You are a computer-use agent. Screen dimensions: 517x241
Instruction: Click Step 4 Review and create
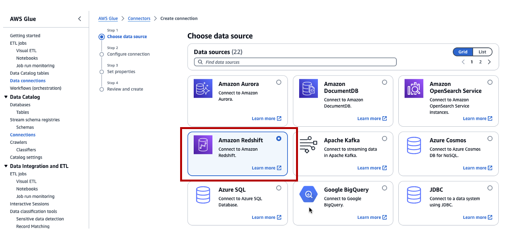tap(125, 89)
